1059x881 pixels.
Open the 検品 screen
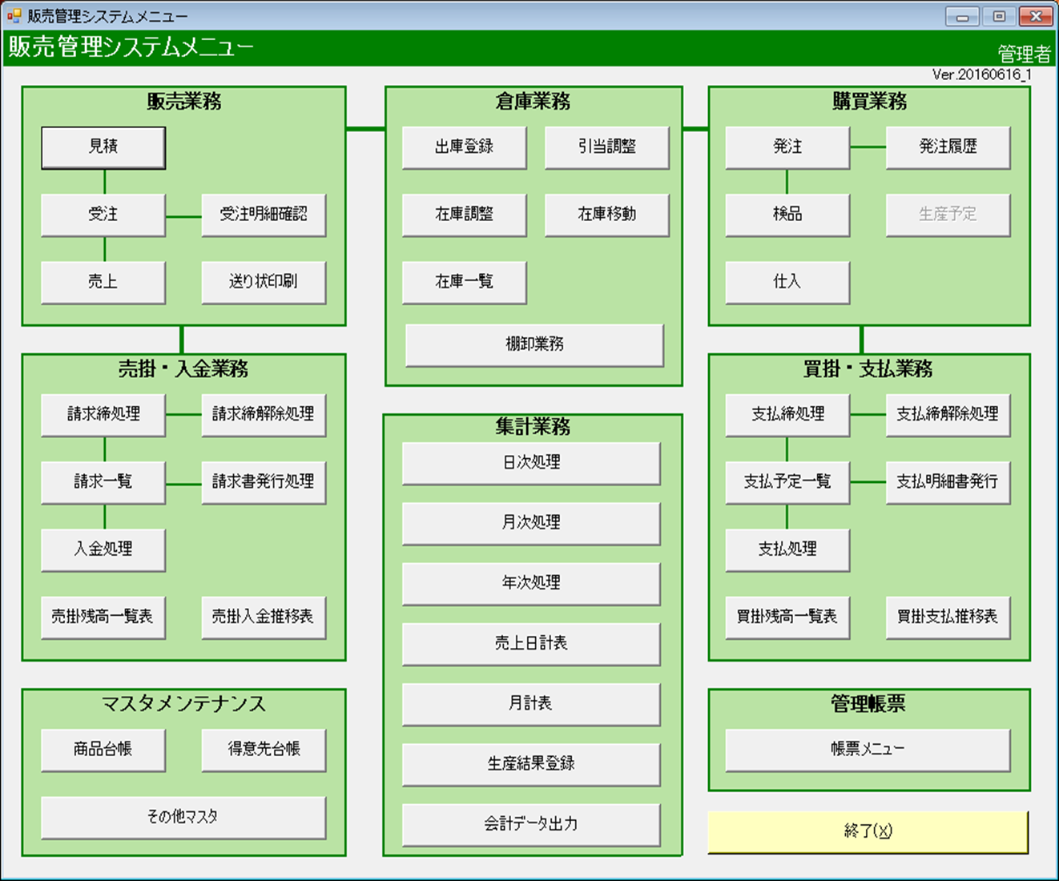[787, 215]
